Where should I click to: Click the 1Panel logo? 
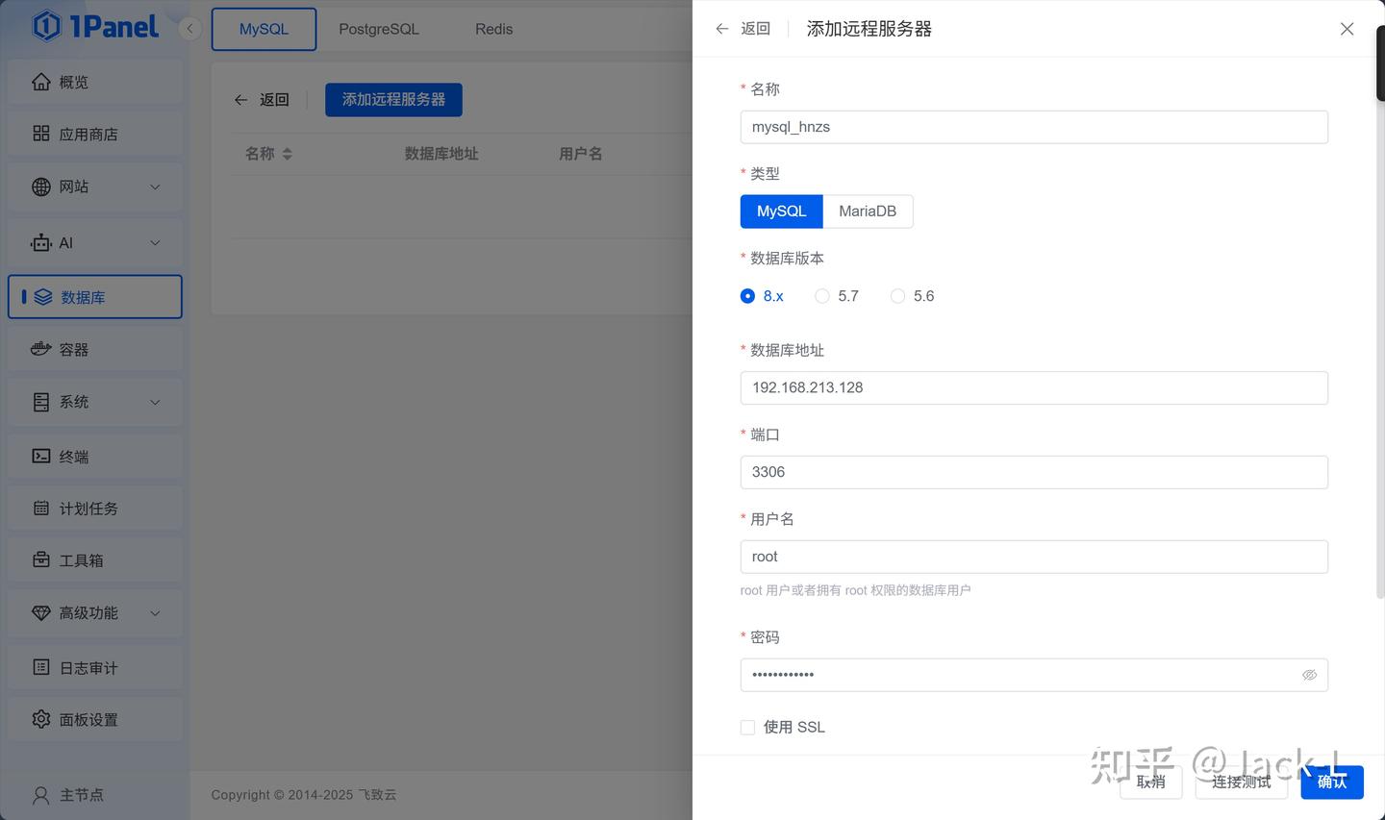coord(94,26)
